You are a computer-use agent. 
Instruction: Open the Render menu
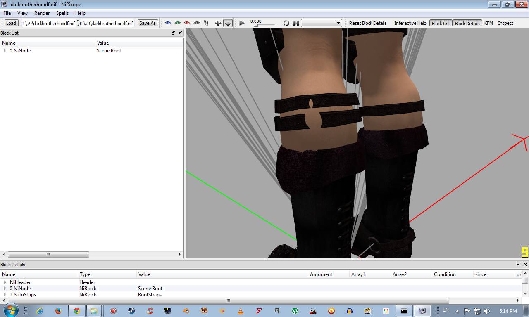pos(42,13)
